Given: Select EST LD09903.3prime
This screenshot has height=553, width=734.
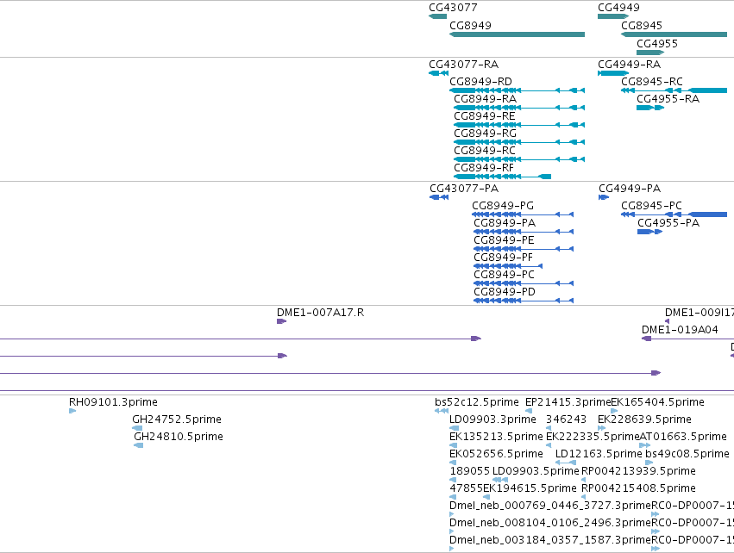Looking at the screenshot, I should [492, 419].
